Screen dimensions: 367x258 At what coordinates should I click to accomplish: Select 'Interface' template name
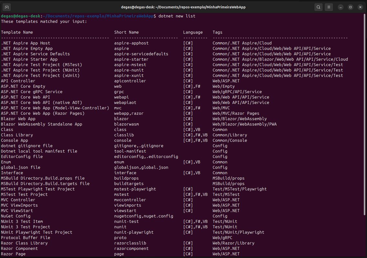(12, 173)
